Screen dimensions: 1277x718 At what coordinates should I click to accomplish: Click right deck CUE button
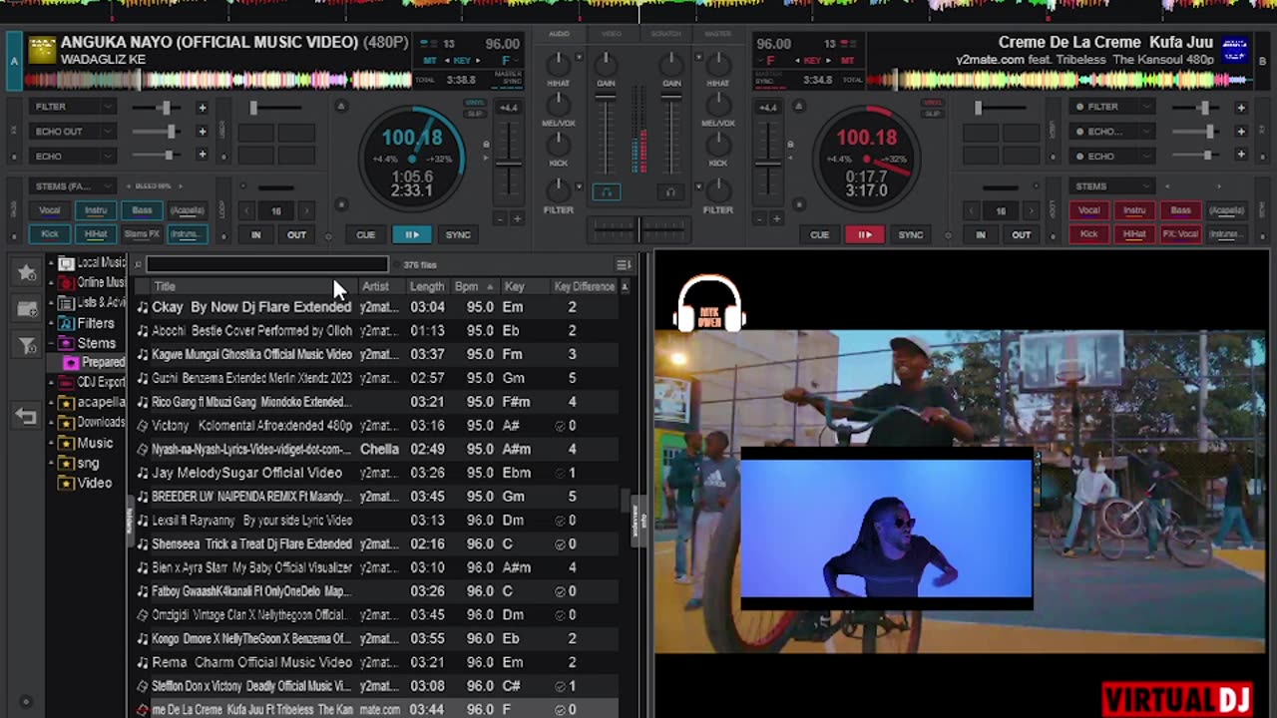(x=819, y=235)
